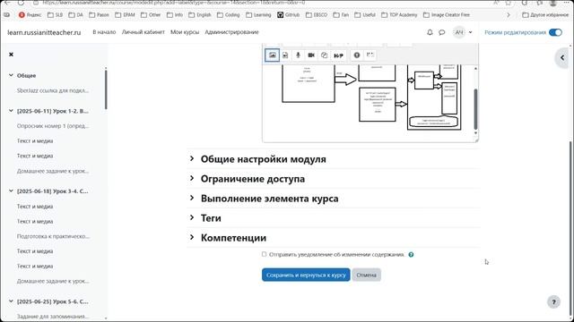Click the Отмена button
This screenshot has width=574, height=322.
click(367, 275)
